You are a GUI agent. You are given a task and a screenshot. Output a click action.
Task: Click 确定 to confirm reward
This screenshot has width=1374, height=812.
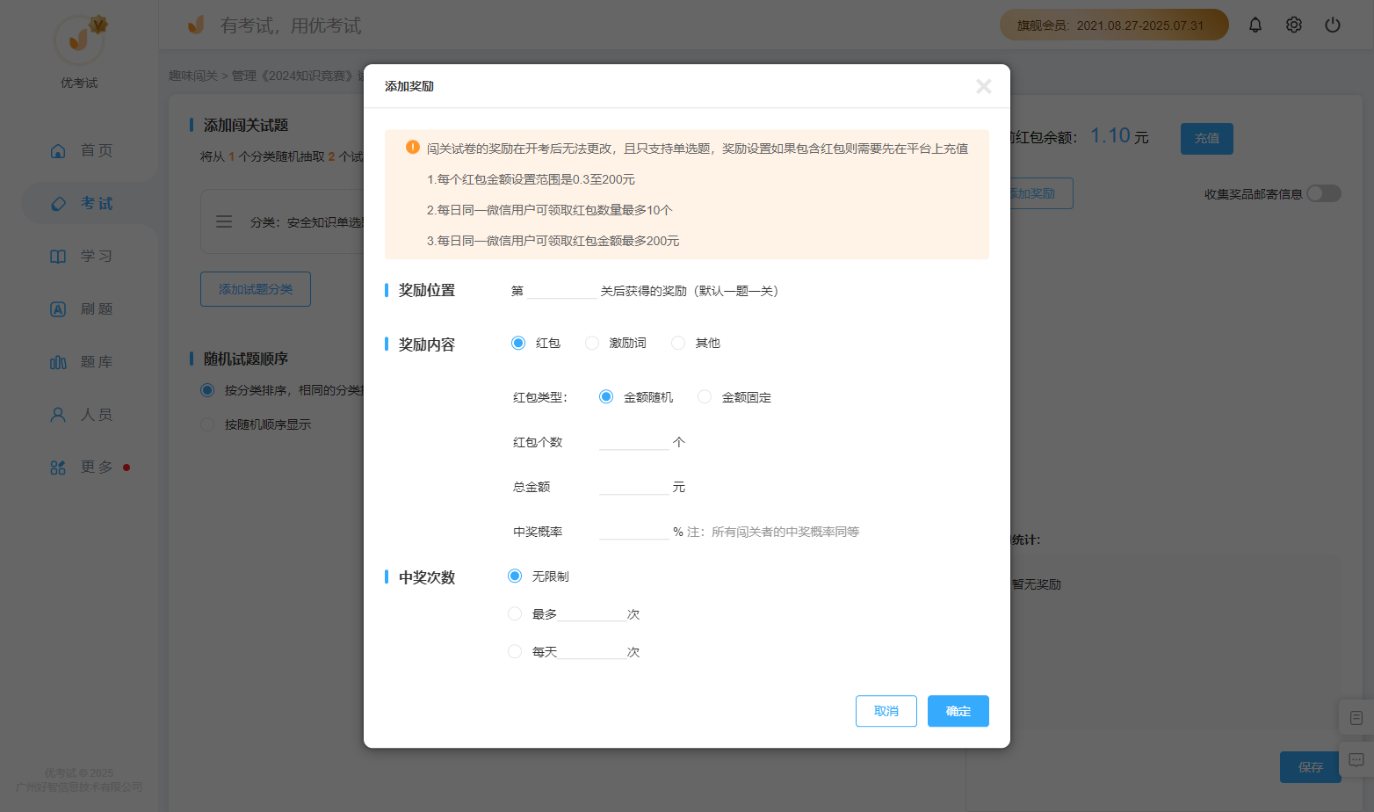coord(958,711)
